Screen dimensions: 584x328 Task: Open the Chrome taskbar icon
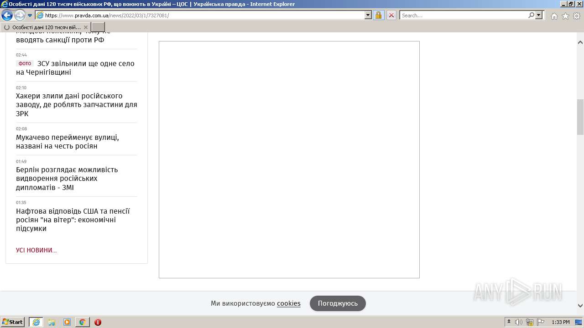pos(82,322)
